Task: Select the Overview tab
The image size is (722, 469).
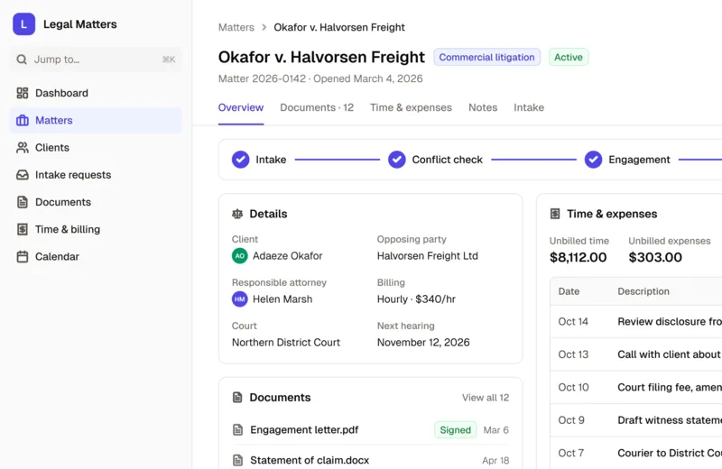Action: (x=241, y=107)
